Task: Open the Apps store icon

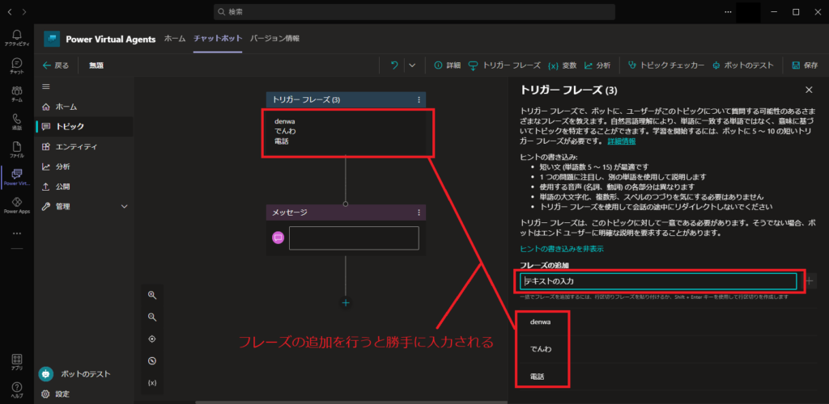Action: 16,362
